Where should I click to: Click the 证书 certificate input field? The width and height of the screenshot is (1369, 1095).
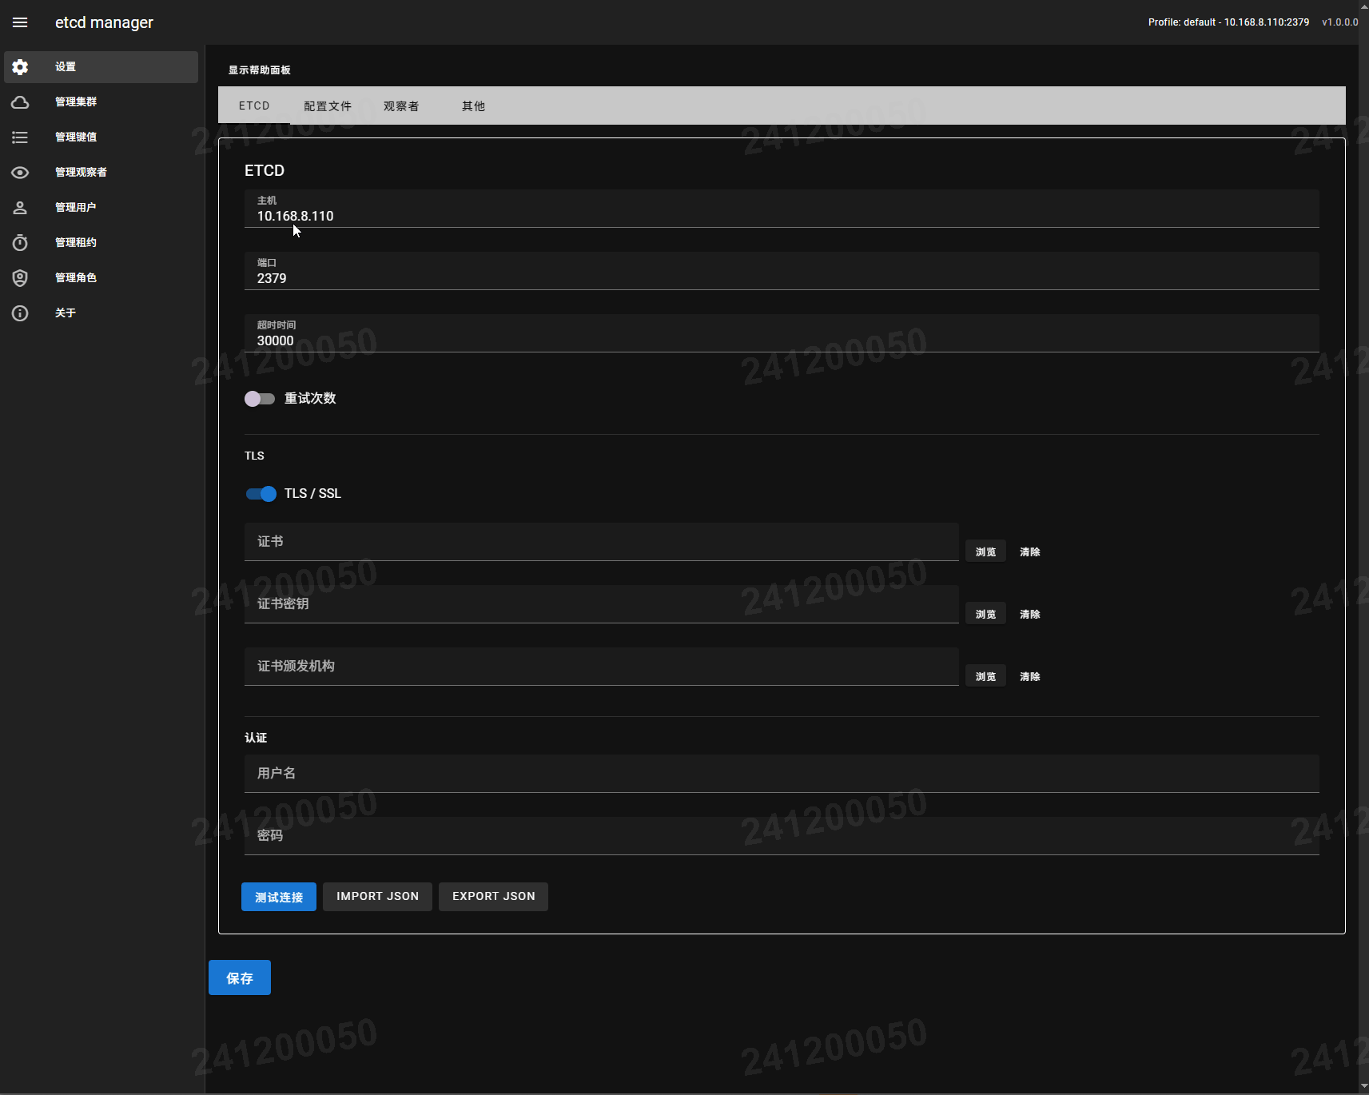(602, 542)
